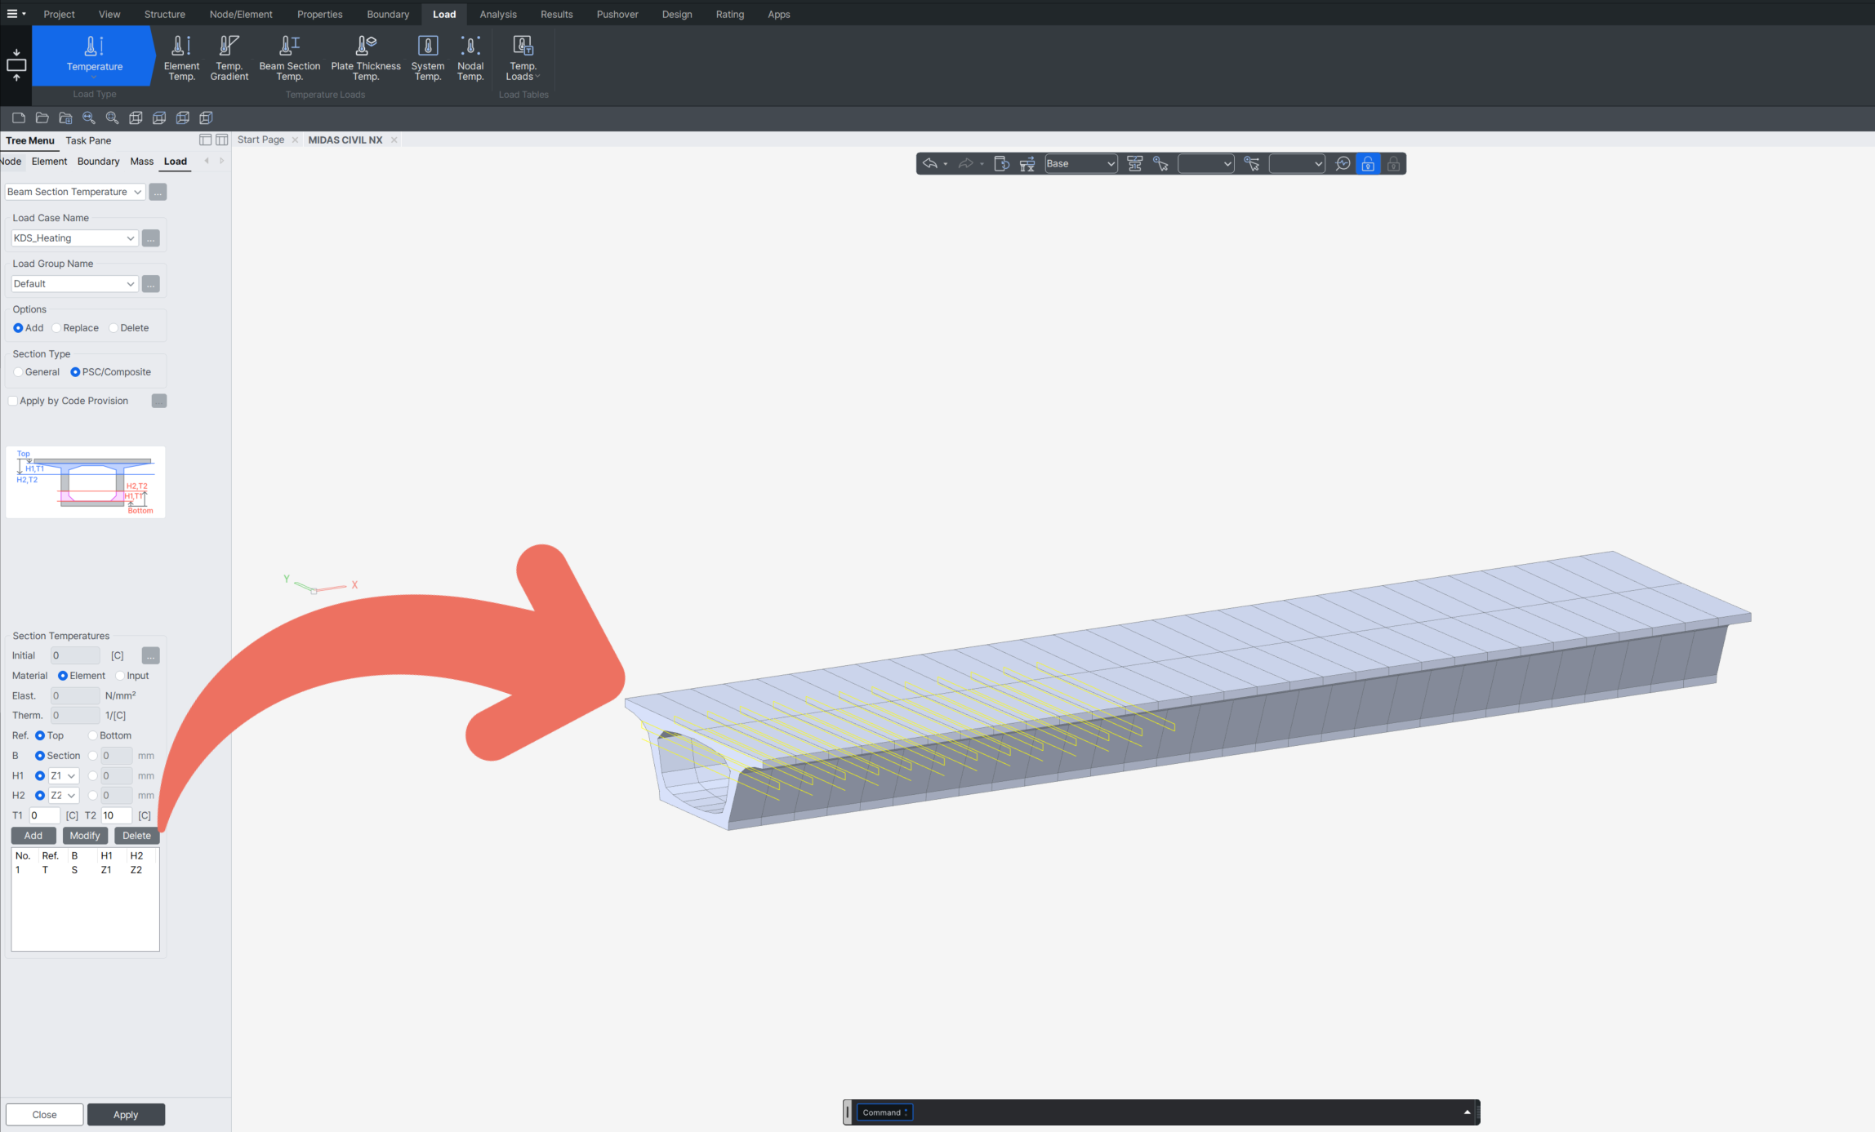This screenshot has height=1132, width=1875.
Task: Click the open folder icon in the toolbar
Action: coord(42,118)
